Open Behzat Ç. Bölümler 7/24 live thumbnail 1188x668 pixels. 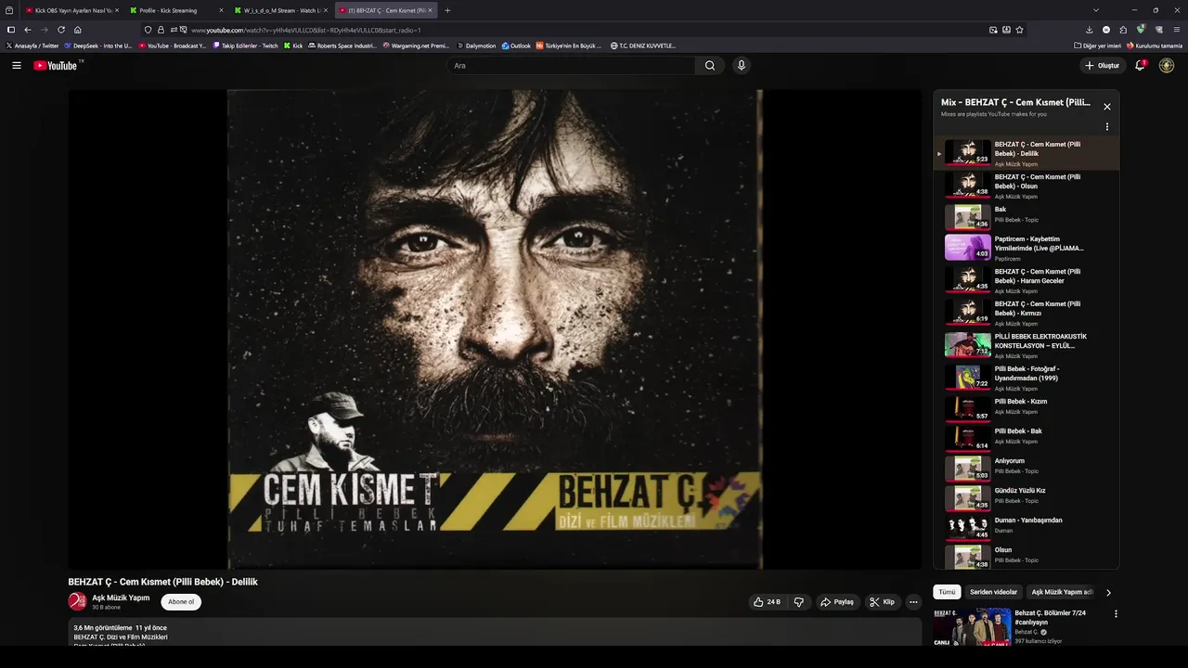pyautogui.click(x=972, y=627)
